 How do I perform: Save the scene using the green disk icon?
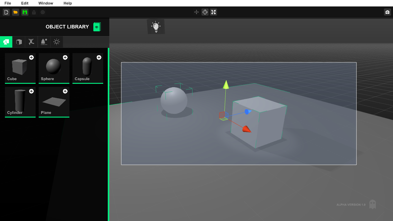[25, 12]
